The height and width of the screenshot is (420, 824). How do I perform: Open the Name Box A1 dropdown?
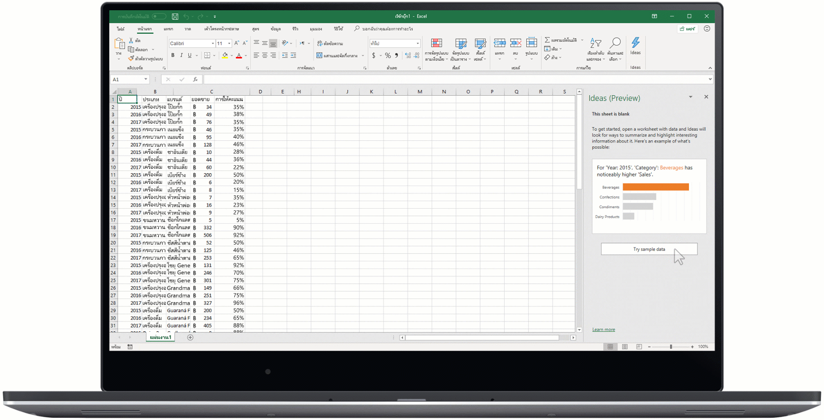pos(145,80)
